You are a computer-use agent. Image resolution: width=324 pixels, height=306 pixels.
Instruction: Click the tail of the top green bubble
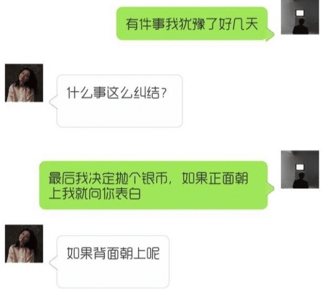point(271,34)
